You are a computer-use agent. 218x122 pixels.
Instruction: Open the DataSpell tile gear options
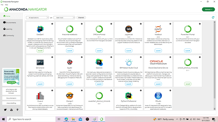click(52, 24)
